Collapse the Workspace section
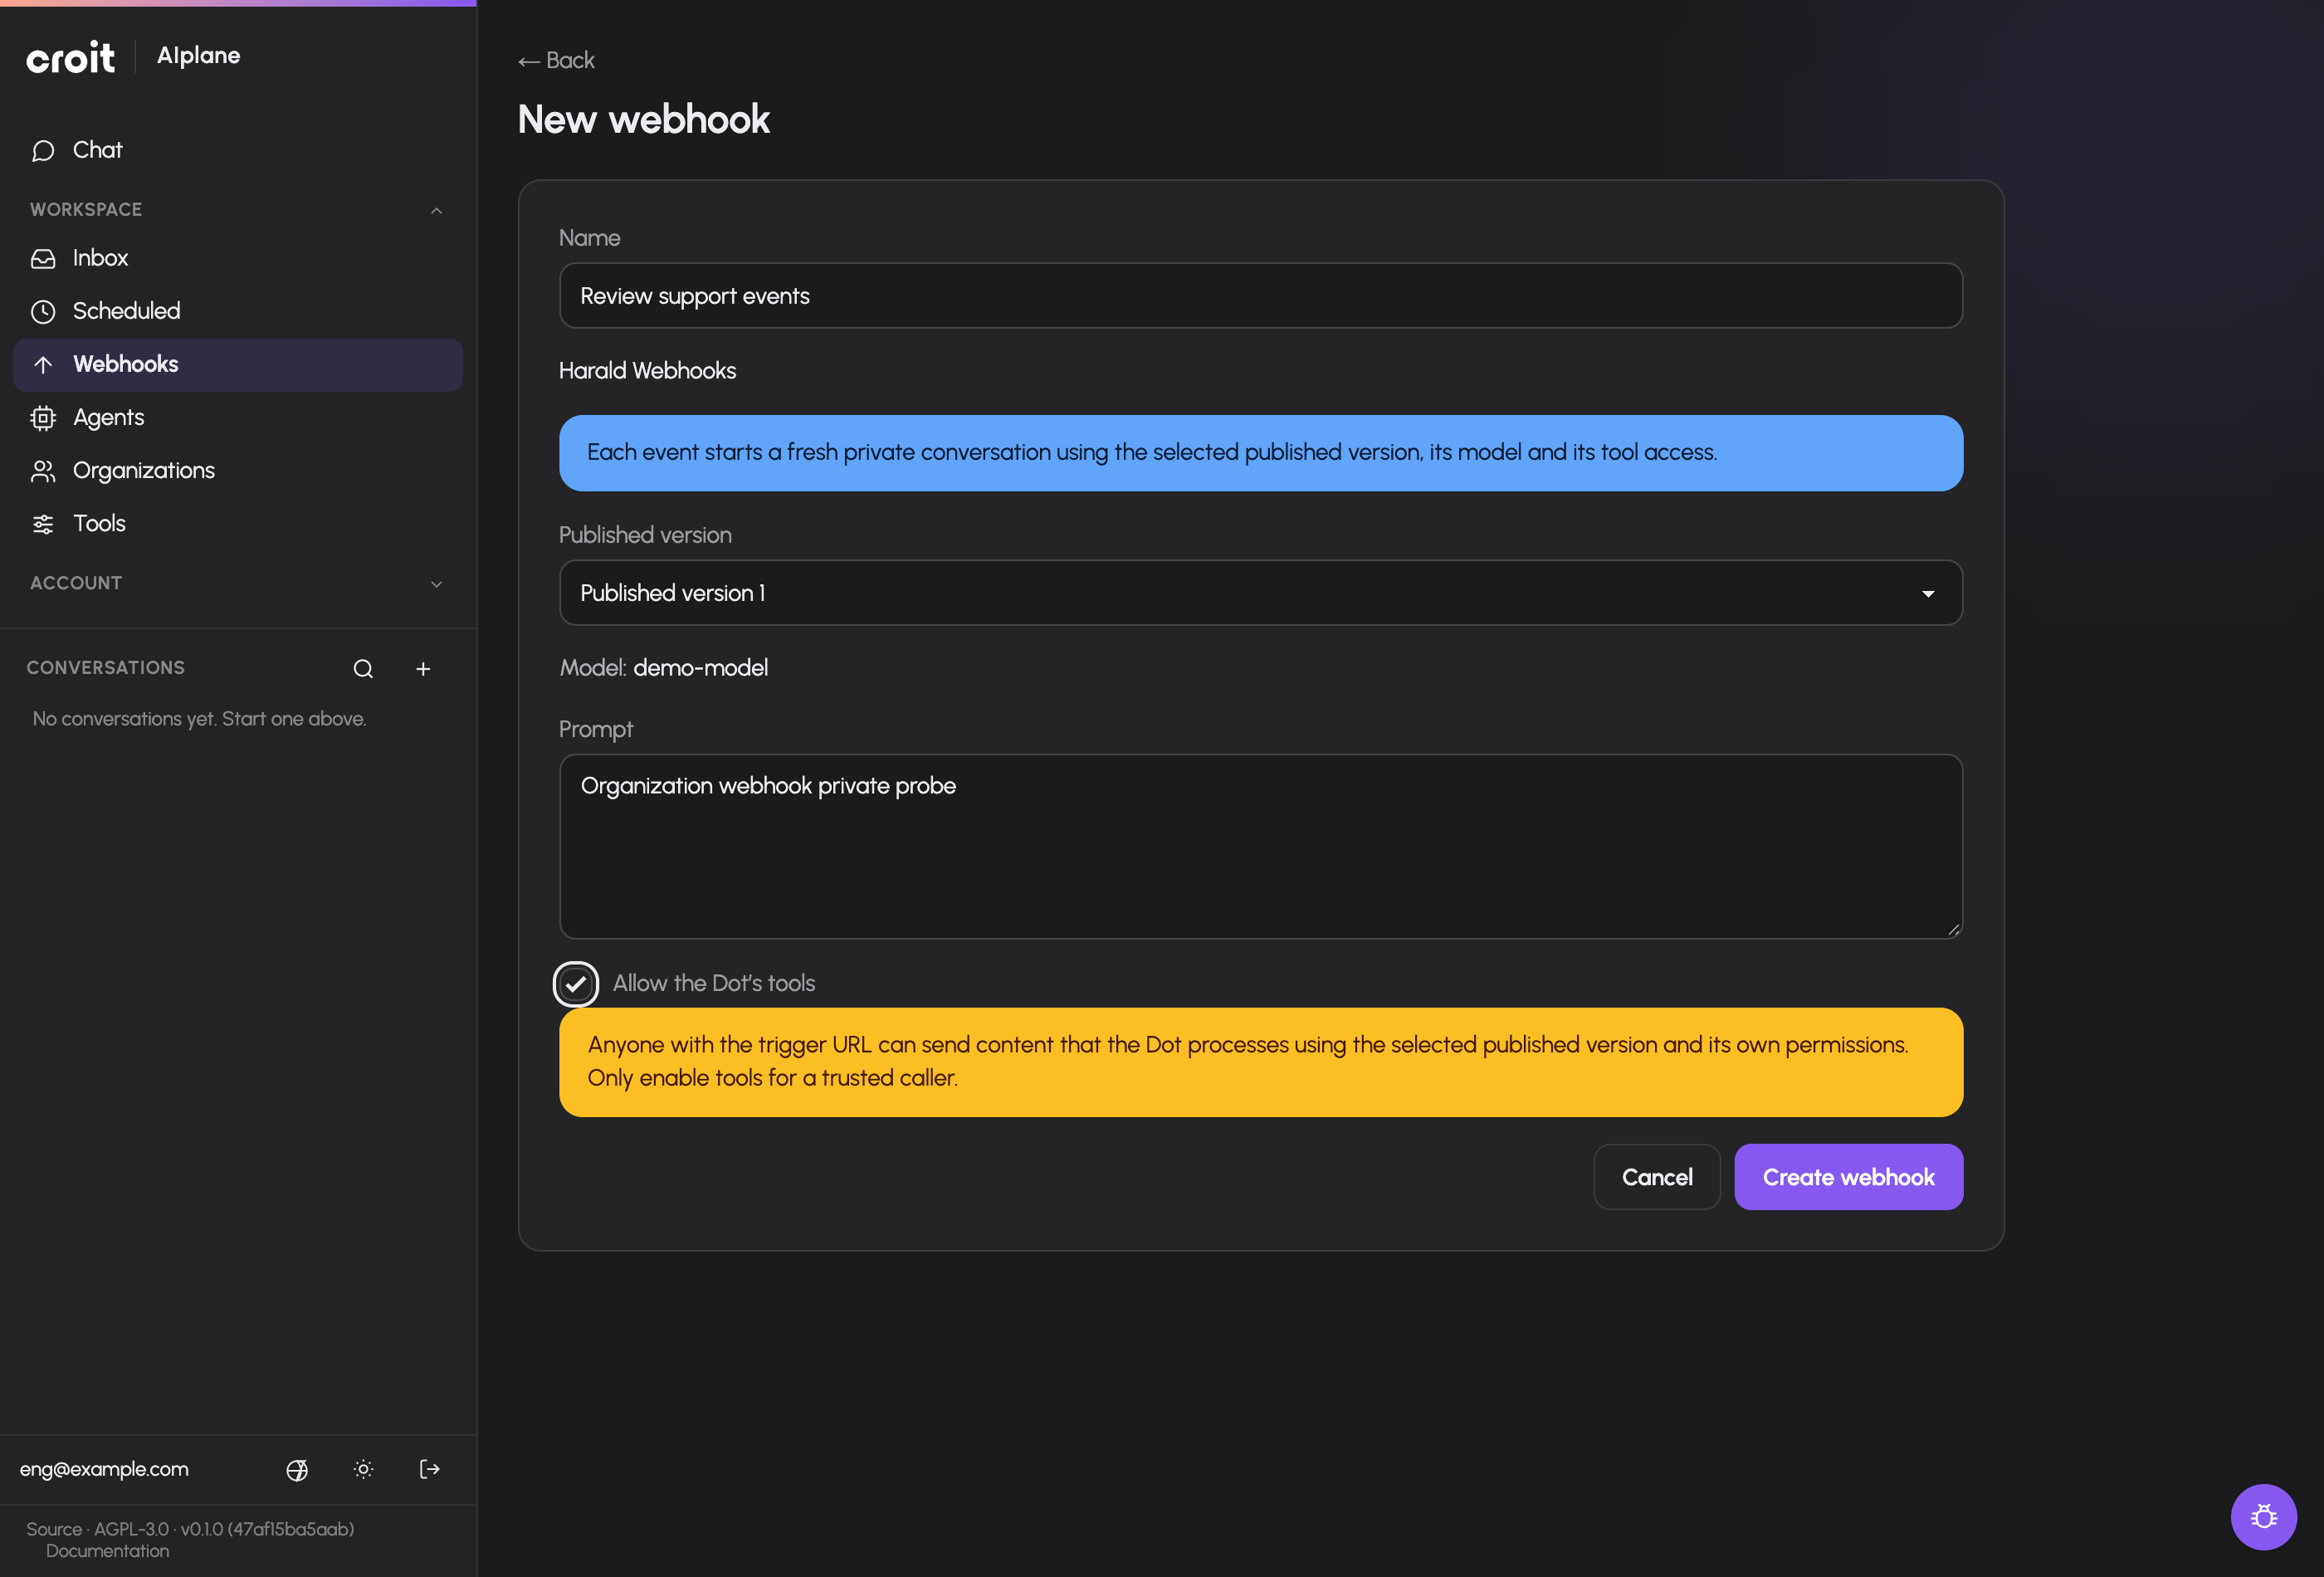Viewport: 2324px width, 1577px height. (436, 210)
